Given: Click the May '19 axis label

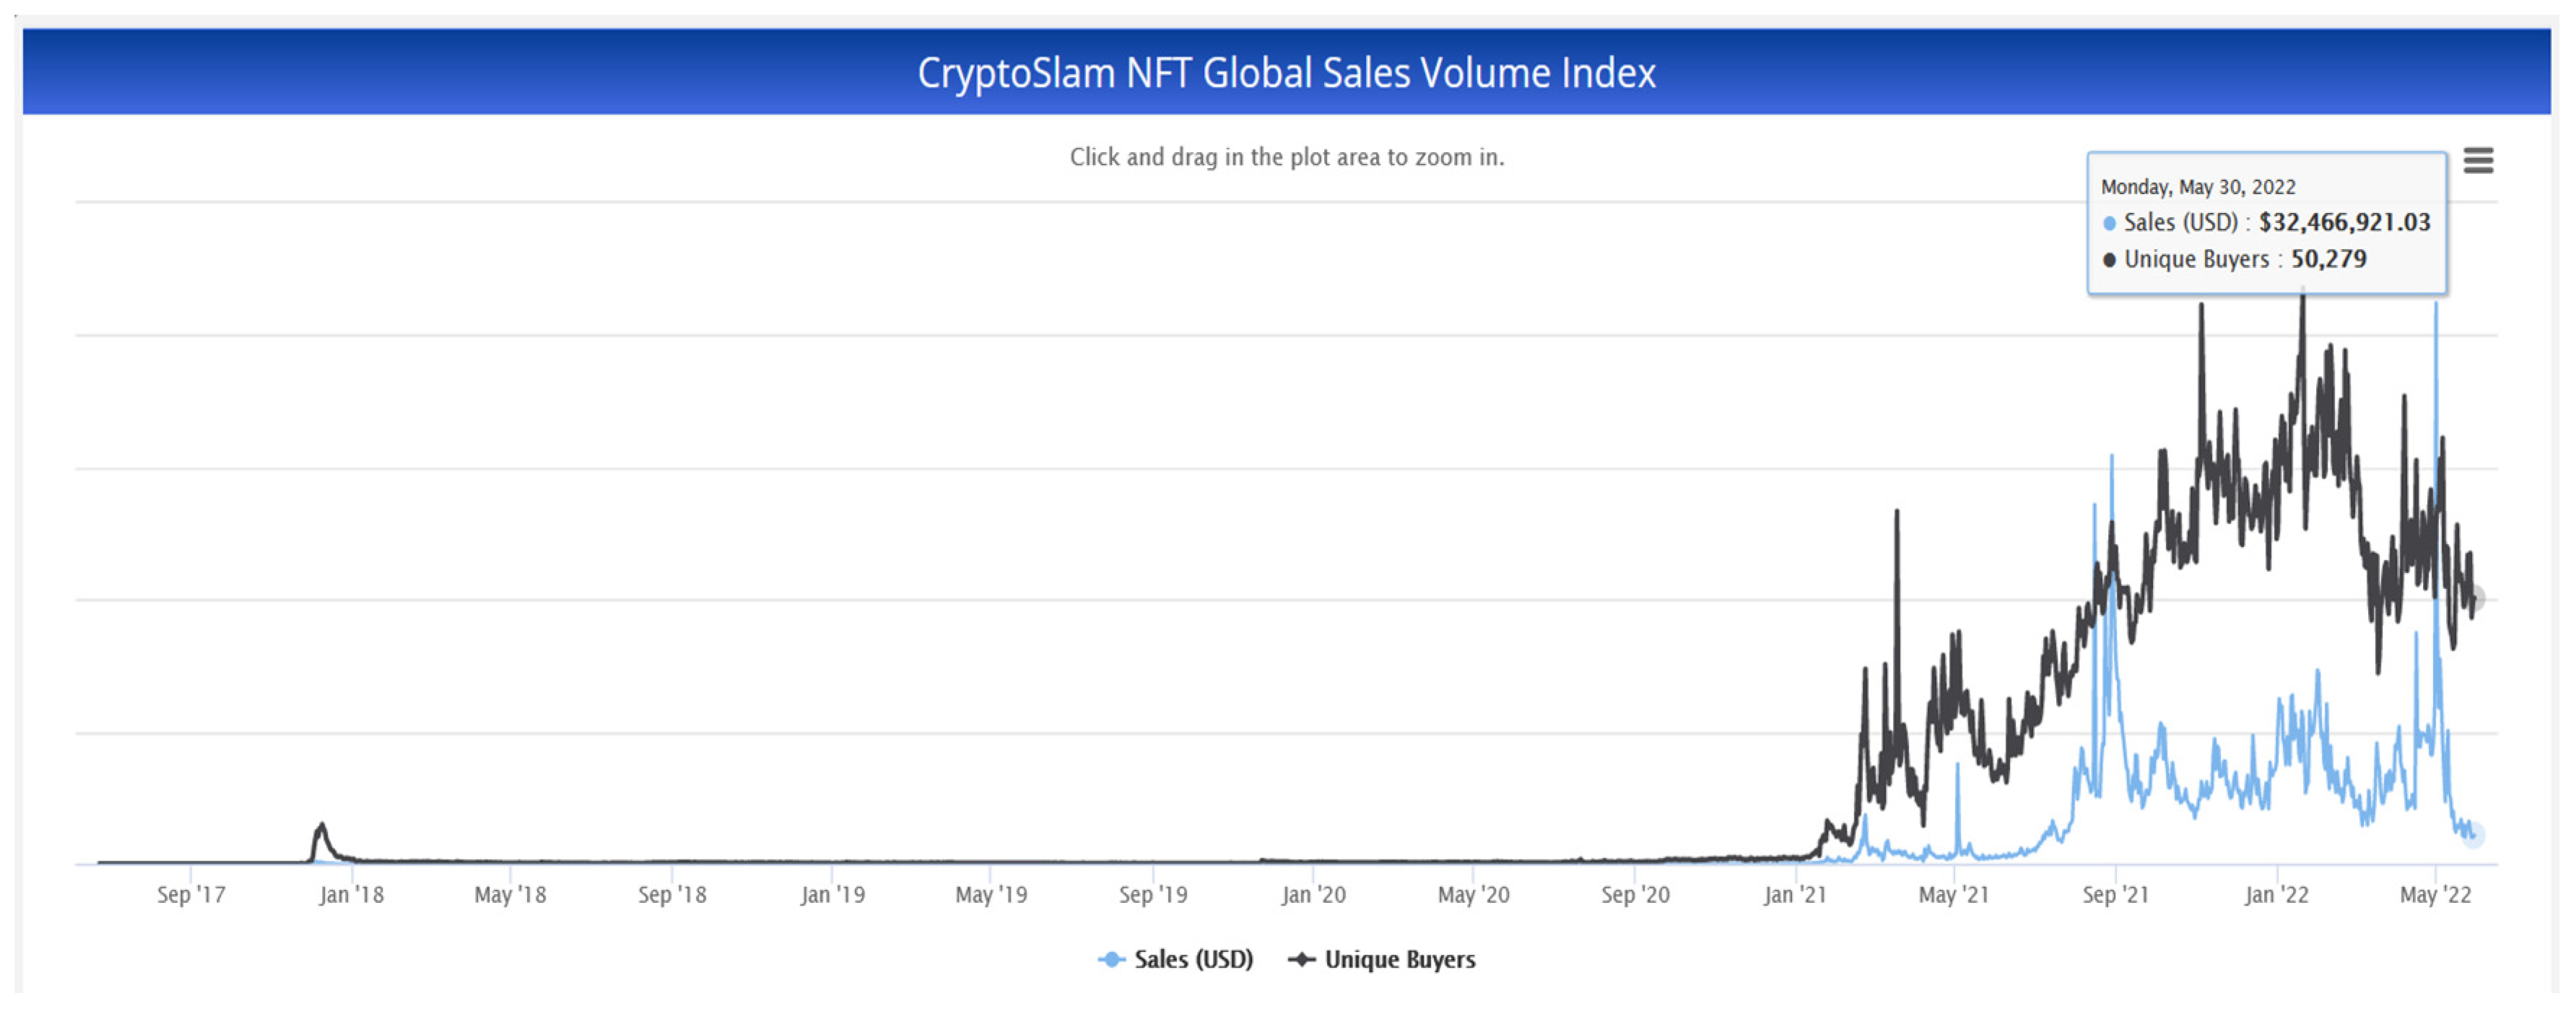Looking at the screenshot, I should click(991, 894).
